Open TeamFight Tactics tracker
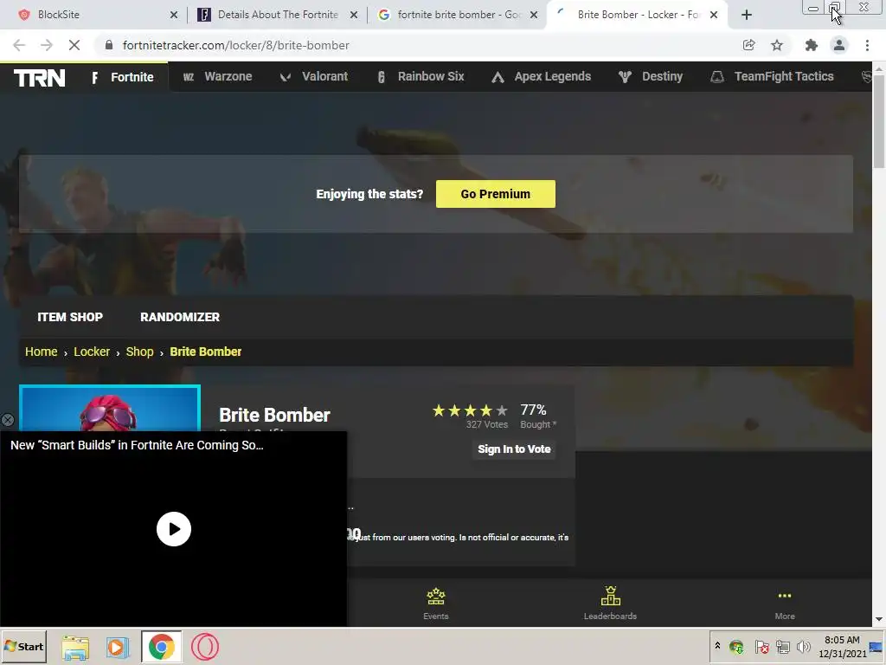This screenshot has width=886, height=665. (x=772, y=76)
